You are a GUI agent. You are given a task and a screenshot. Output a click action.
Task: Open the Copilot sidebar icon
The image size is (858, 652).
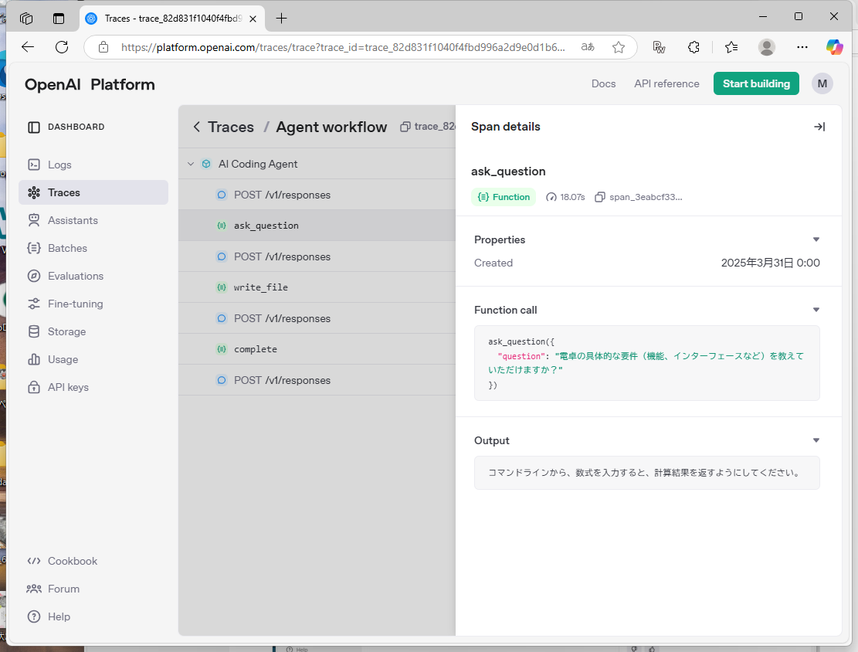click(835, 47)
